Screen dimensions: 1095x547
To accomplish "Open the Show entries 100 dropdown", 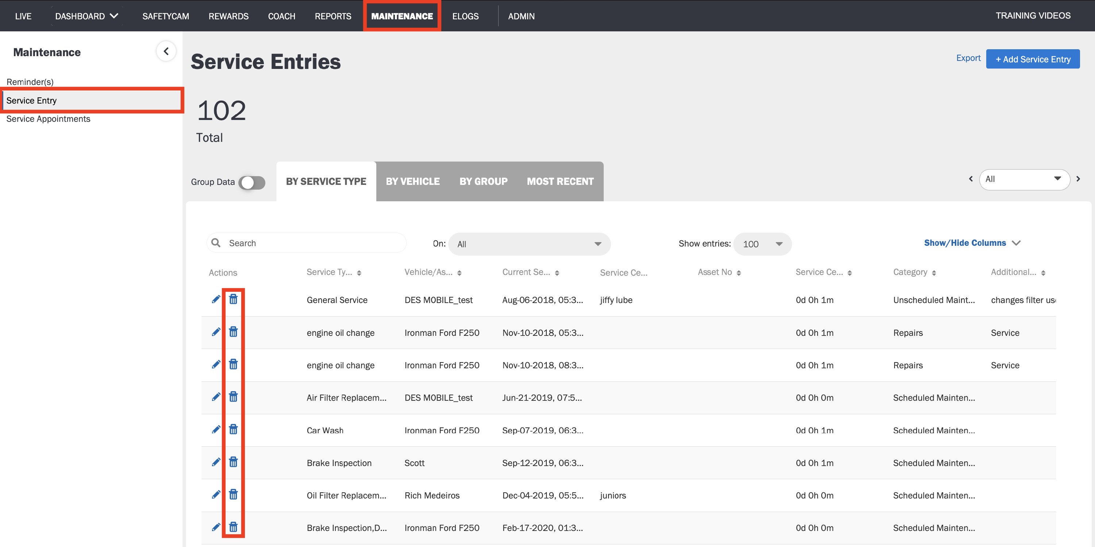I will coord(762,244).
